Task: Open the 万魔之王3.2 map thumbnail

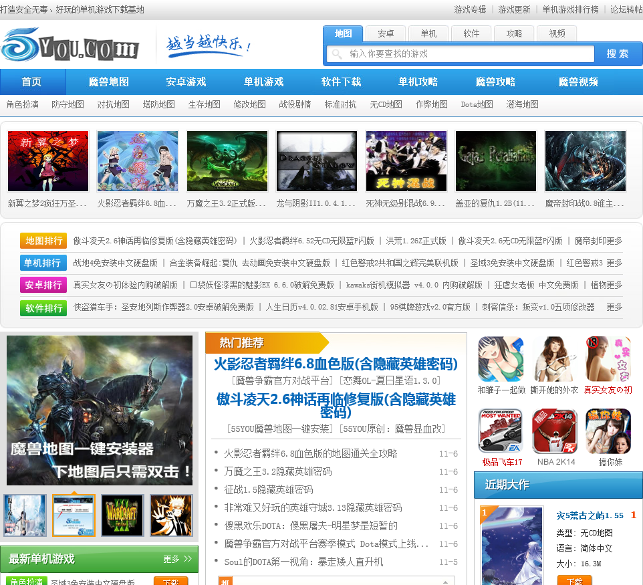Action: (x=227, y=161)
